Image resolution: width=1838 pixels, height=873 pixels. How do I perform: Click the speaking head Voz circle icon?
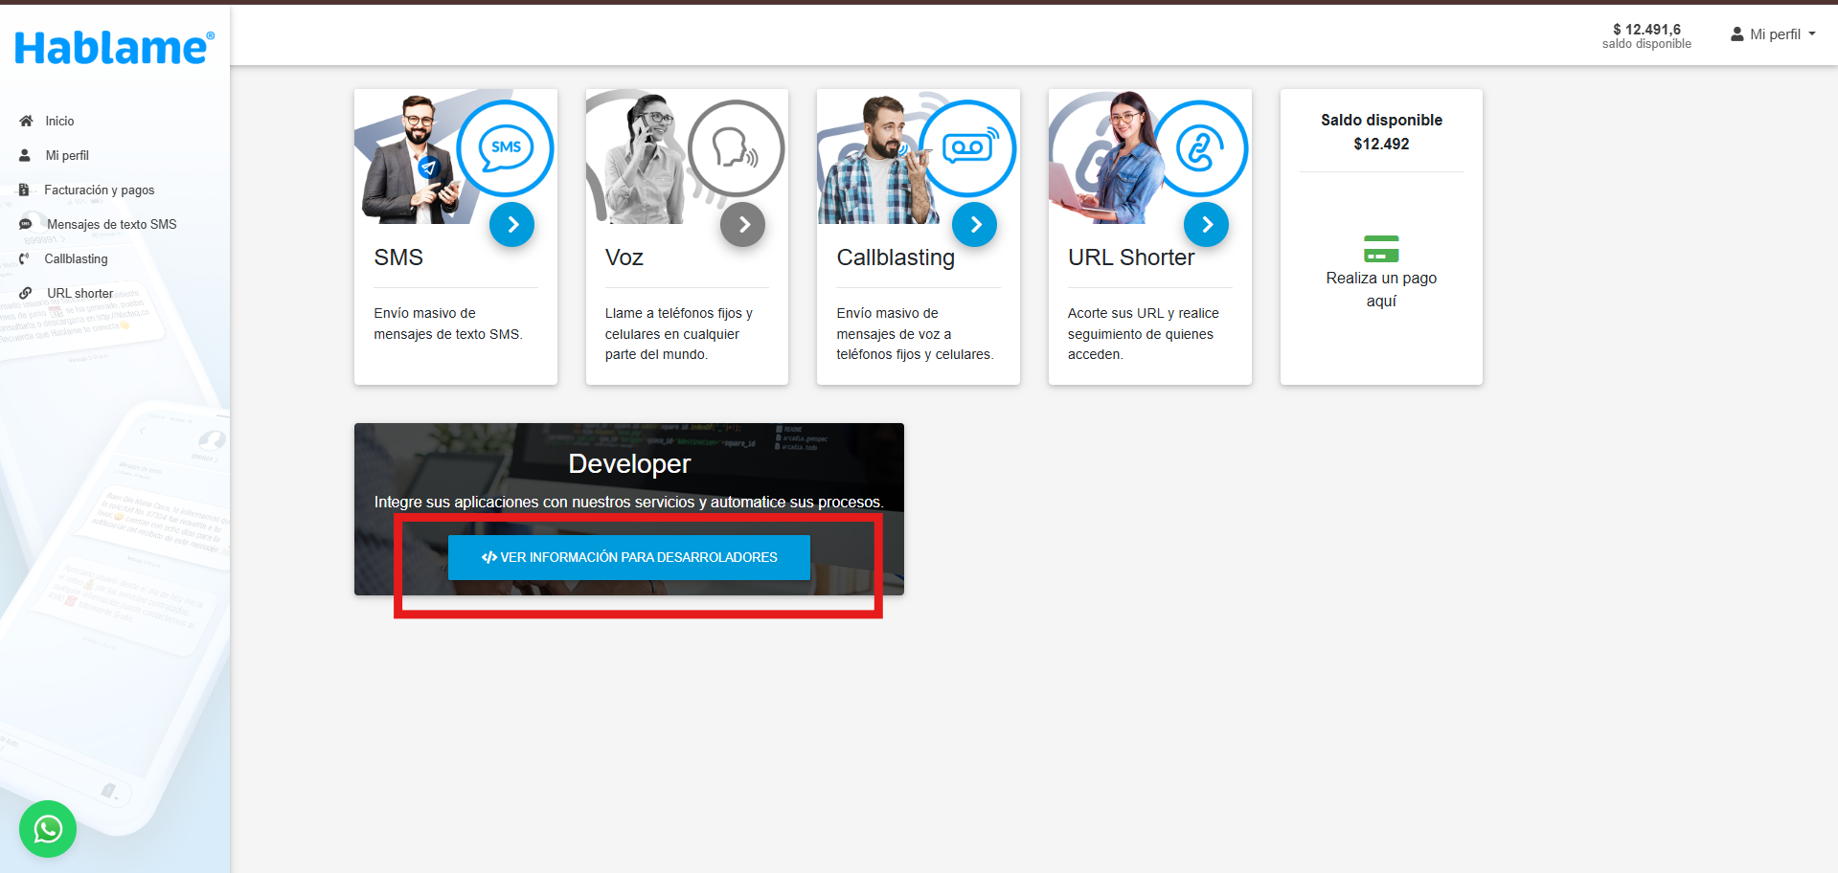click(x=736, y=148)
